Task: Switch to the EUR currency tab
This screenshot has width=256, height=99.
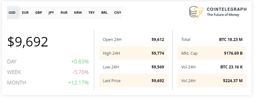Action: (25, 13)
